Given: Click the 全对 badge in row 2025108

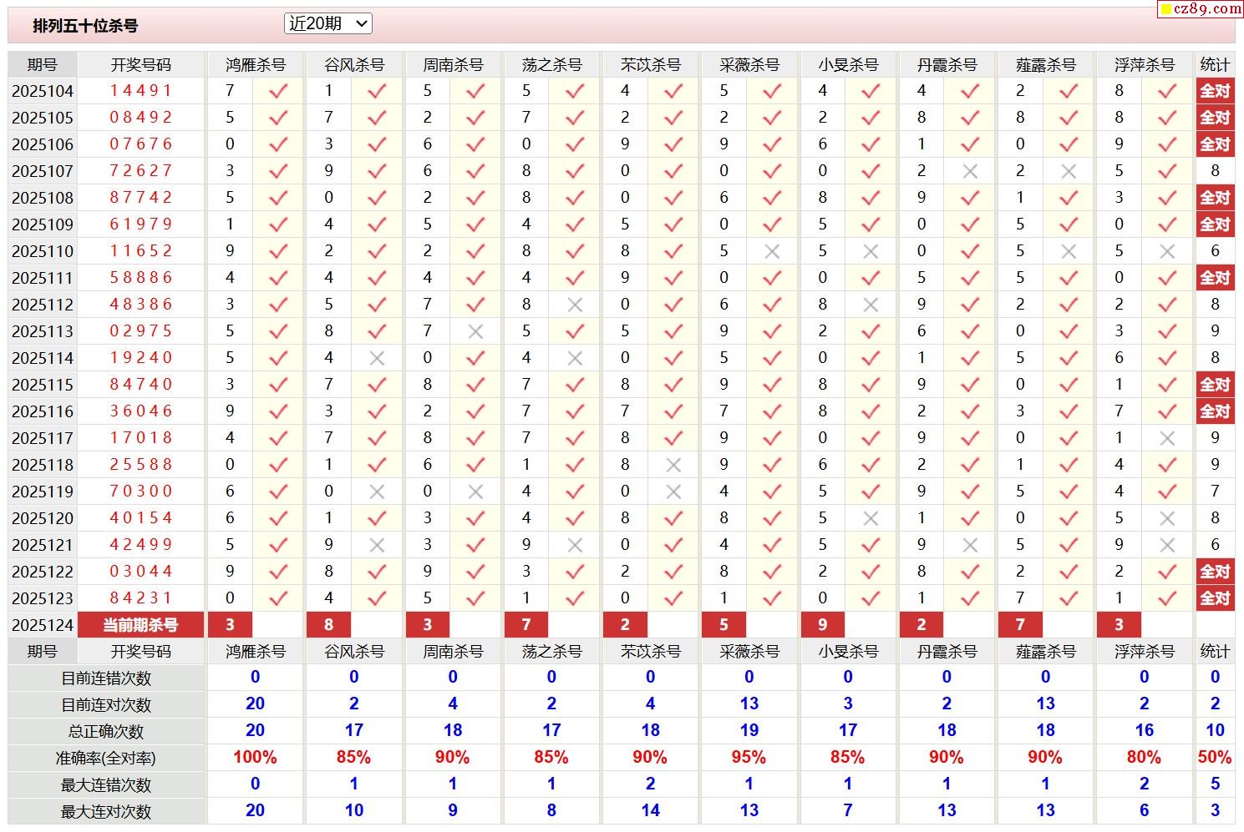Looking at the screenshot, I should (1215, 198).
